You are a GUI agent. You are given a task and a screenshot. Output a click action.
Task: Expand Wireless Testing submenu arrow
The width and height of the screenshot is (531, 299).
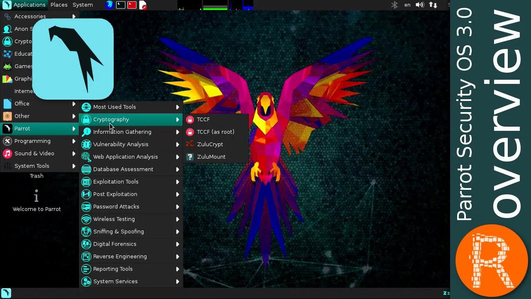click(x=178, y=219)
